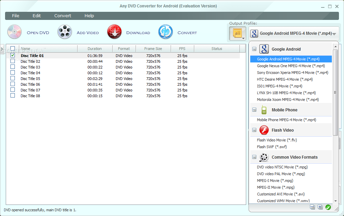This screenshot has height=216, width=344.
Task: Sort by the Status column header
Action: coord(217,49)
